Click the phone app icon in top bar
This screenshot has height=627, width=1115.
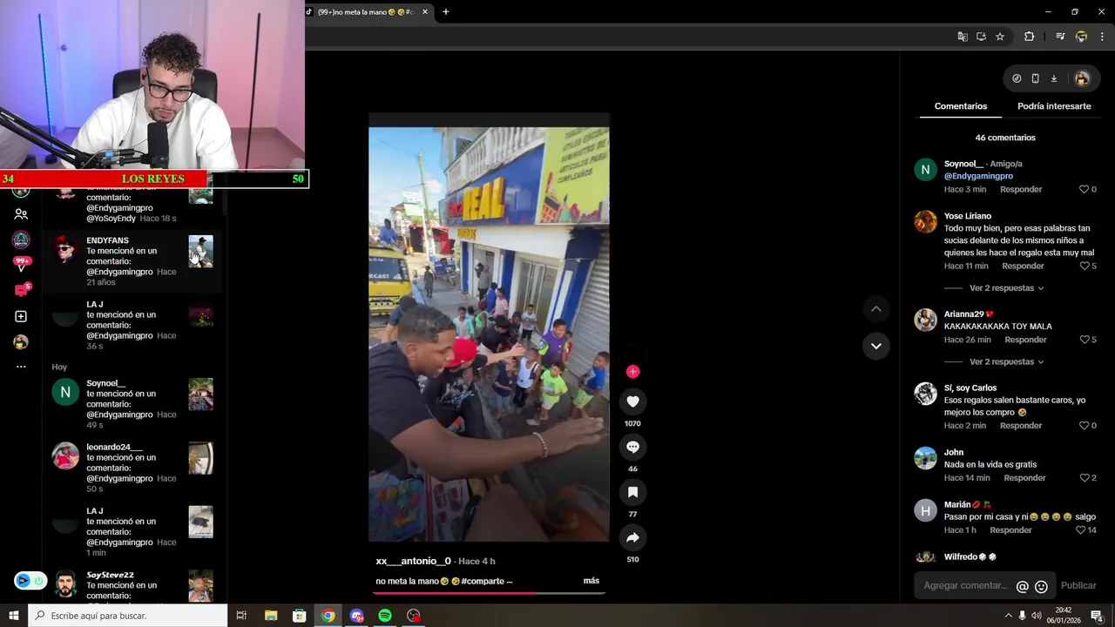click(x=1035, y=78)
